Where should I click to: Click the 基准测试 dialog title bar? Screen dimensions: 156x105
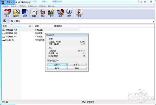pos(67,35)
